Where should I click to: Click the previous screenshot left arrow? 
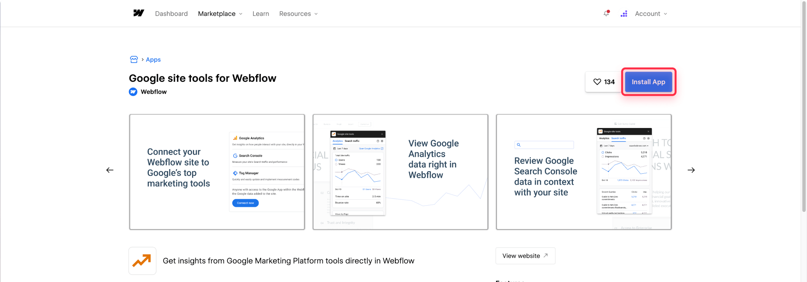[x=110, y=170]
